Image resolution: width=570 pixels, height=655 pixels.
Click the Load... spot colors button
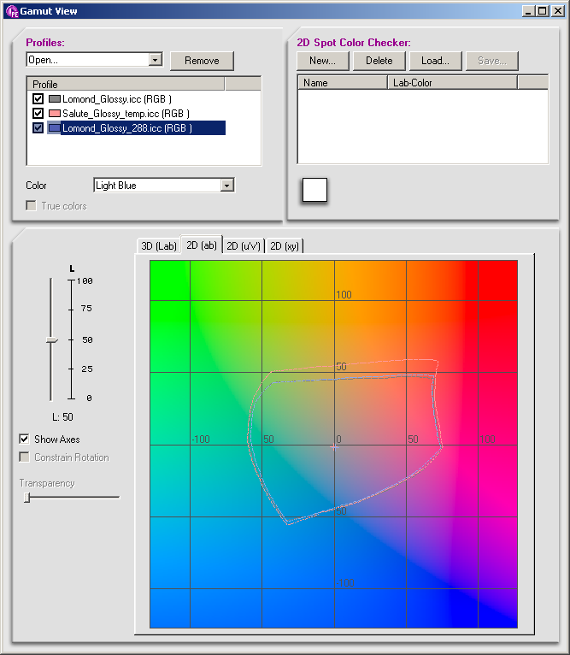[436, 61]
